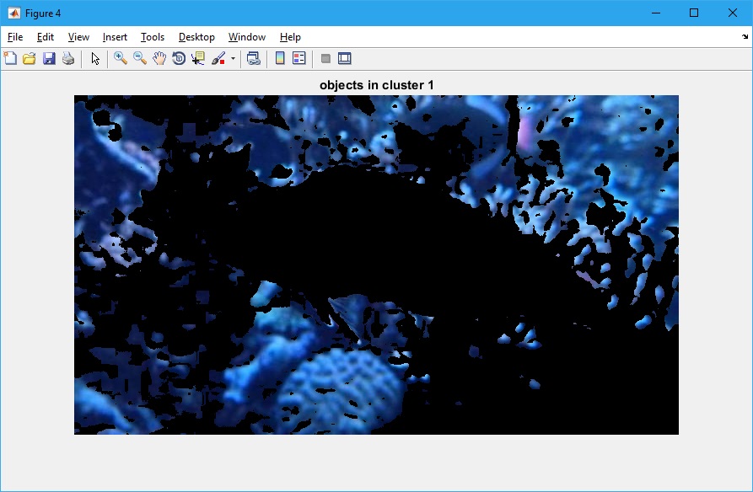Toggle the Data Cursor tool
The width and height of the screenshot is (753, 492).
coord(198,58)
